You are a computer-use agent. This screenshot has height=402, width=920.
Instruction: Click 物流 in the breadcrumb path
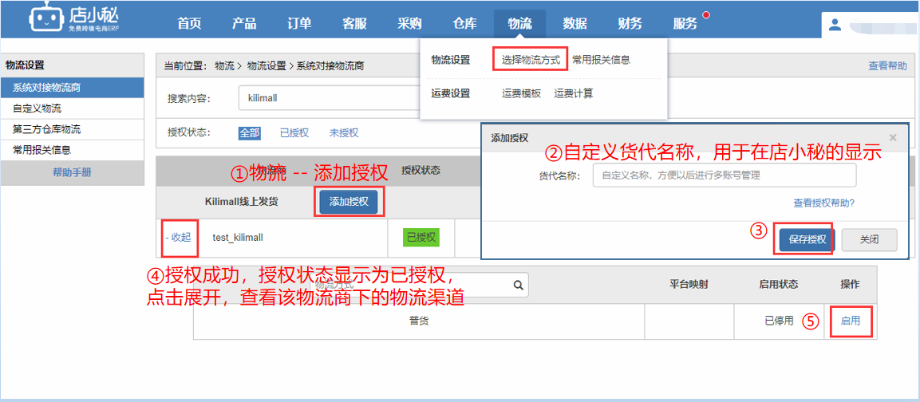tap(224, 65)
